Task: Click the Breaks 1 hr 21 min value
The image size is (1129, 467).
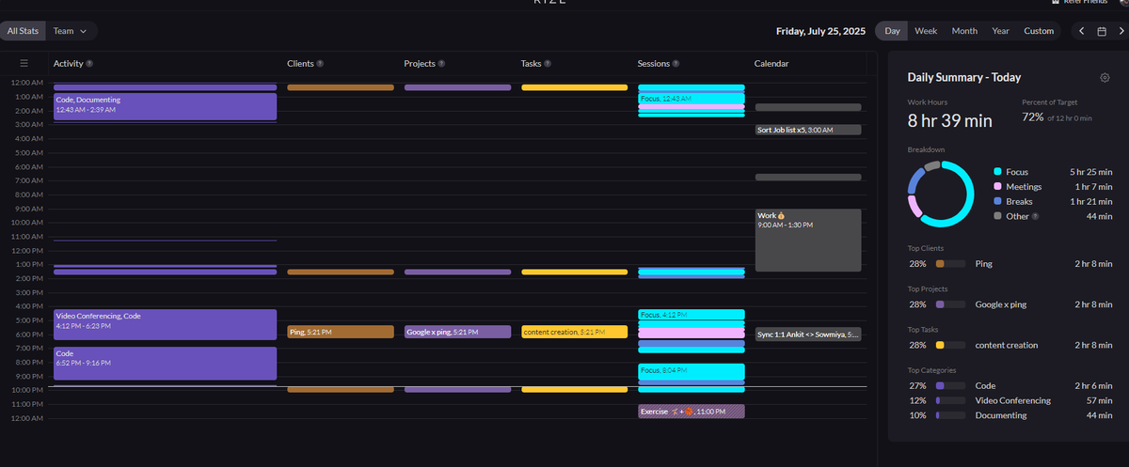Action: click(x=1091, y=201)
